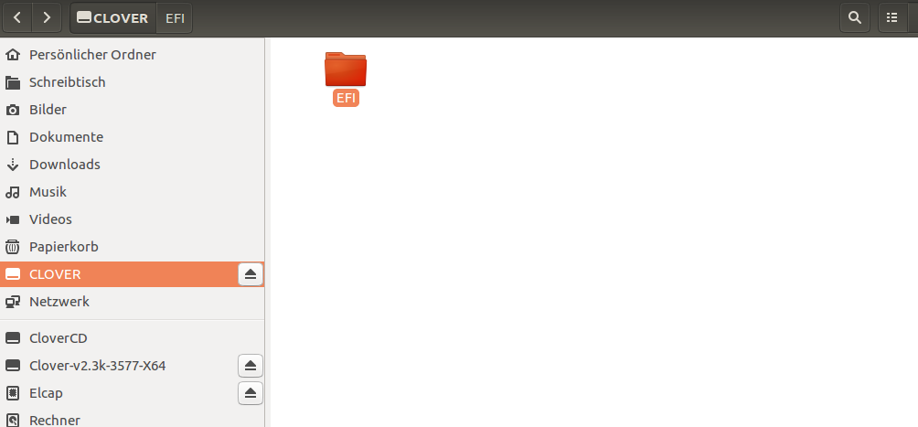The image size is (918, 427).
Task: Switch to list view icon
Action: click(892, 17)
